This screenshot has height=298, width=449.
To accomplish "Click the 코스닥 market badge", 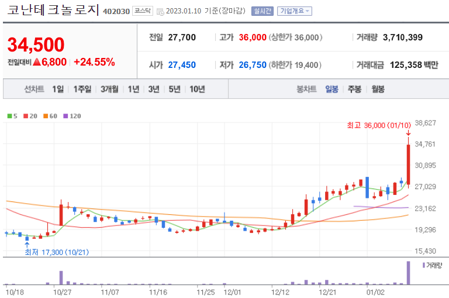I will [x=142, y=11].
